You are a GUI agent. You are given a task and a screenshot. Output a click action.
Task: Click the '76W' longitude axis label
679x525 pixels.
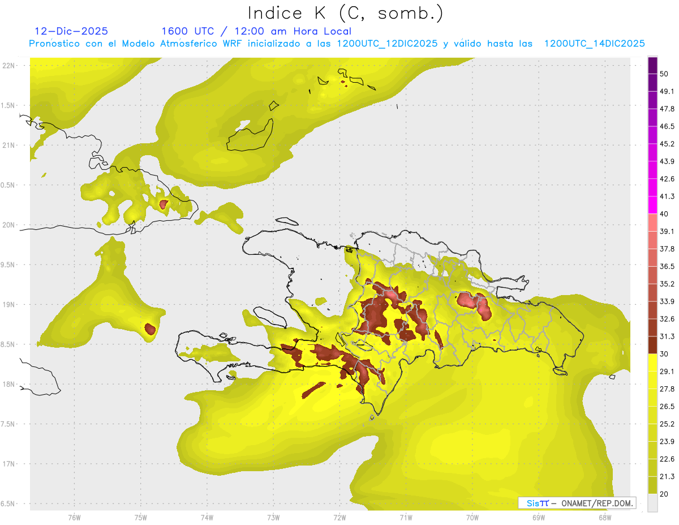click(x=75, y=517)
